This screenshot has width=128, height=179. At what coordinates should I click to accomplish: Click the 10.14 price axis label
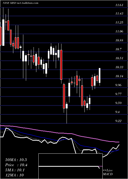tap(119, 76)
